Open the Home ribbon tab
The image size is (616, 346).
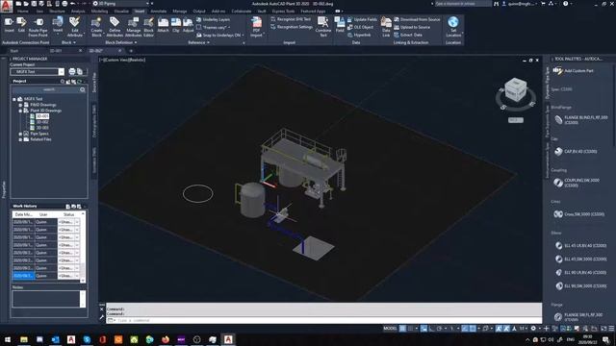pyautogui.click(x=23, y=12)
